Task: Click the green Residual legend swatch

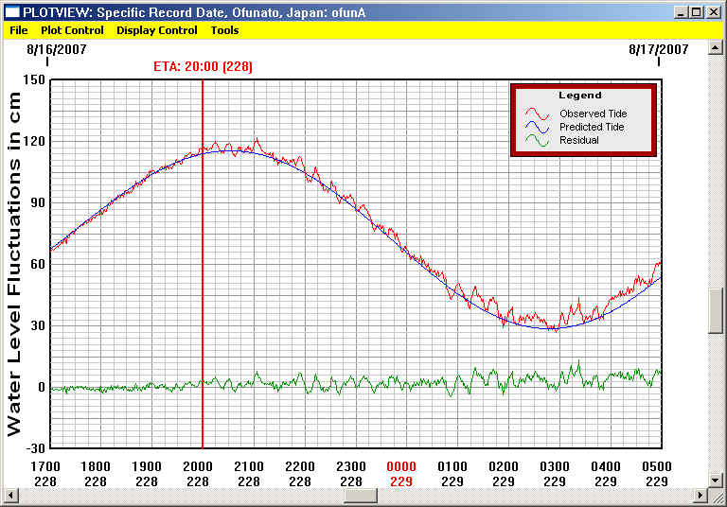Action: (538, 140)
